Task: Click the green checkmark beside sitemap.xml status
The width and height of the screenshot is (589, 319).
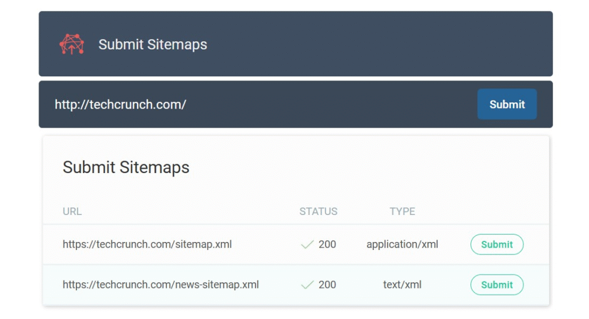Action: pos(307,245)
